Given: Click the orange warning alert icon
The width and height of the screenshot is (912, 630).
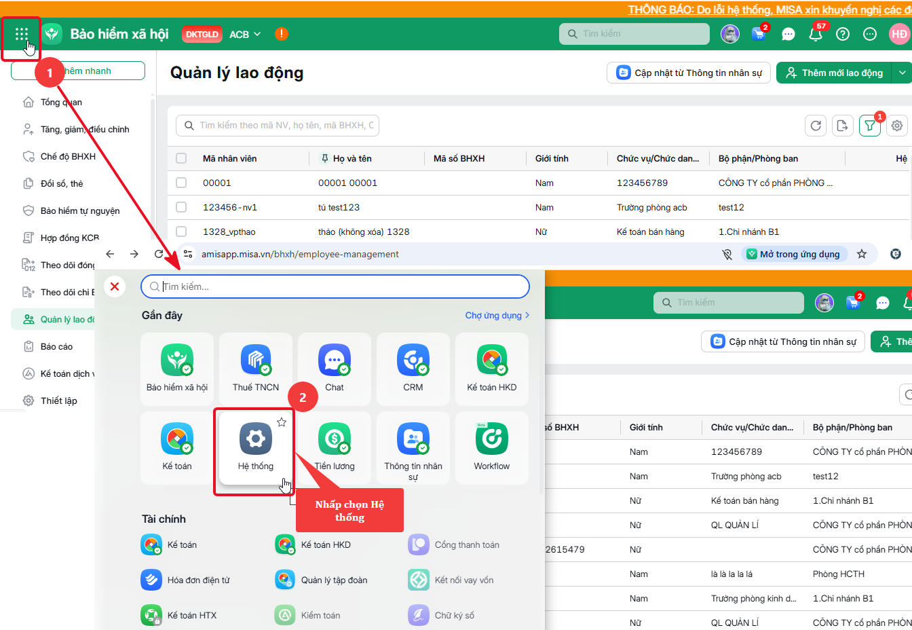Looking at the screenshot, I should click(x=282, y=34).
